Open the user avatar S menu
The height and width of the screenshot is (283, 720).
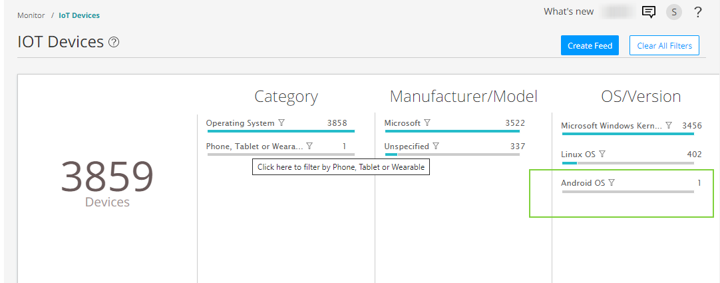[x=673, y=12]
